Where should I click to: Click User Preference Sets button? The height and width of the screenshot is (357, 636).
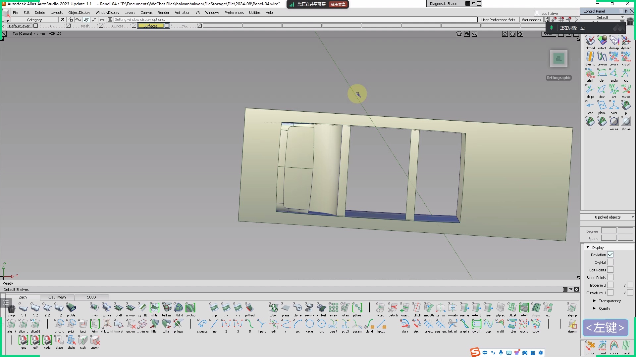pos(498,20)
